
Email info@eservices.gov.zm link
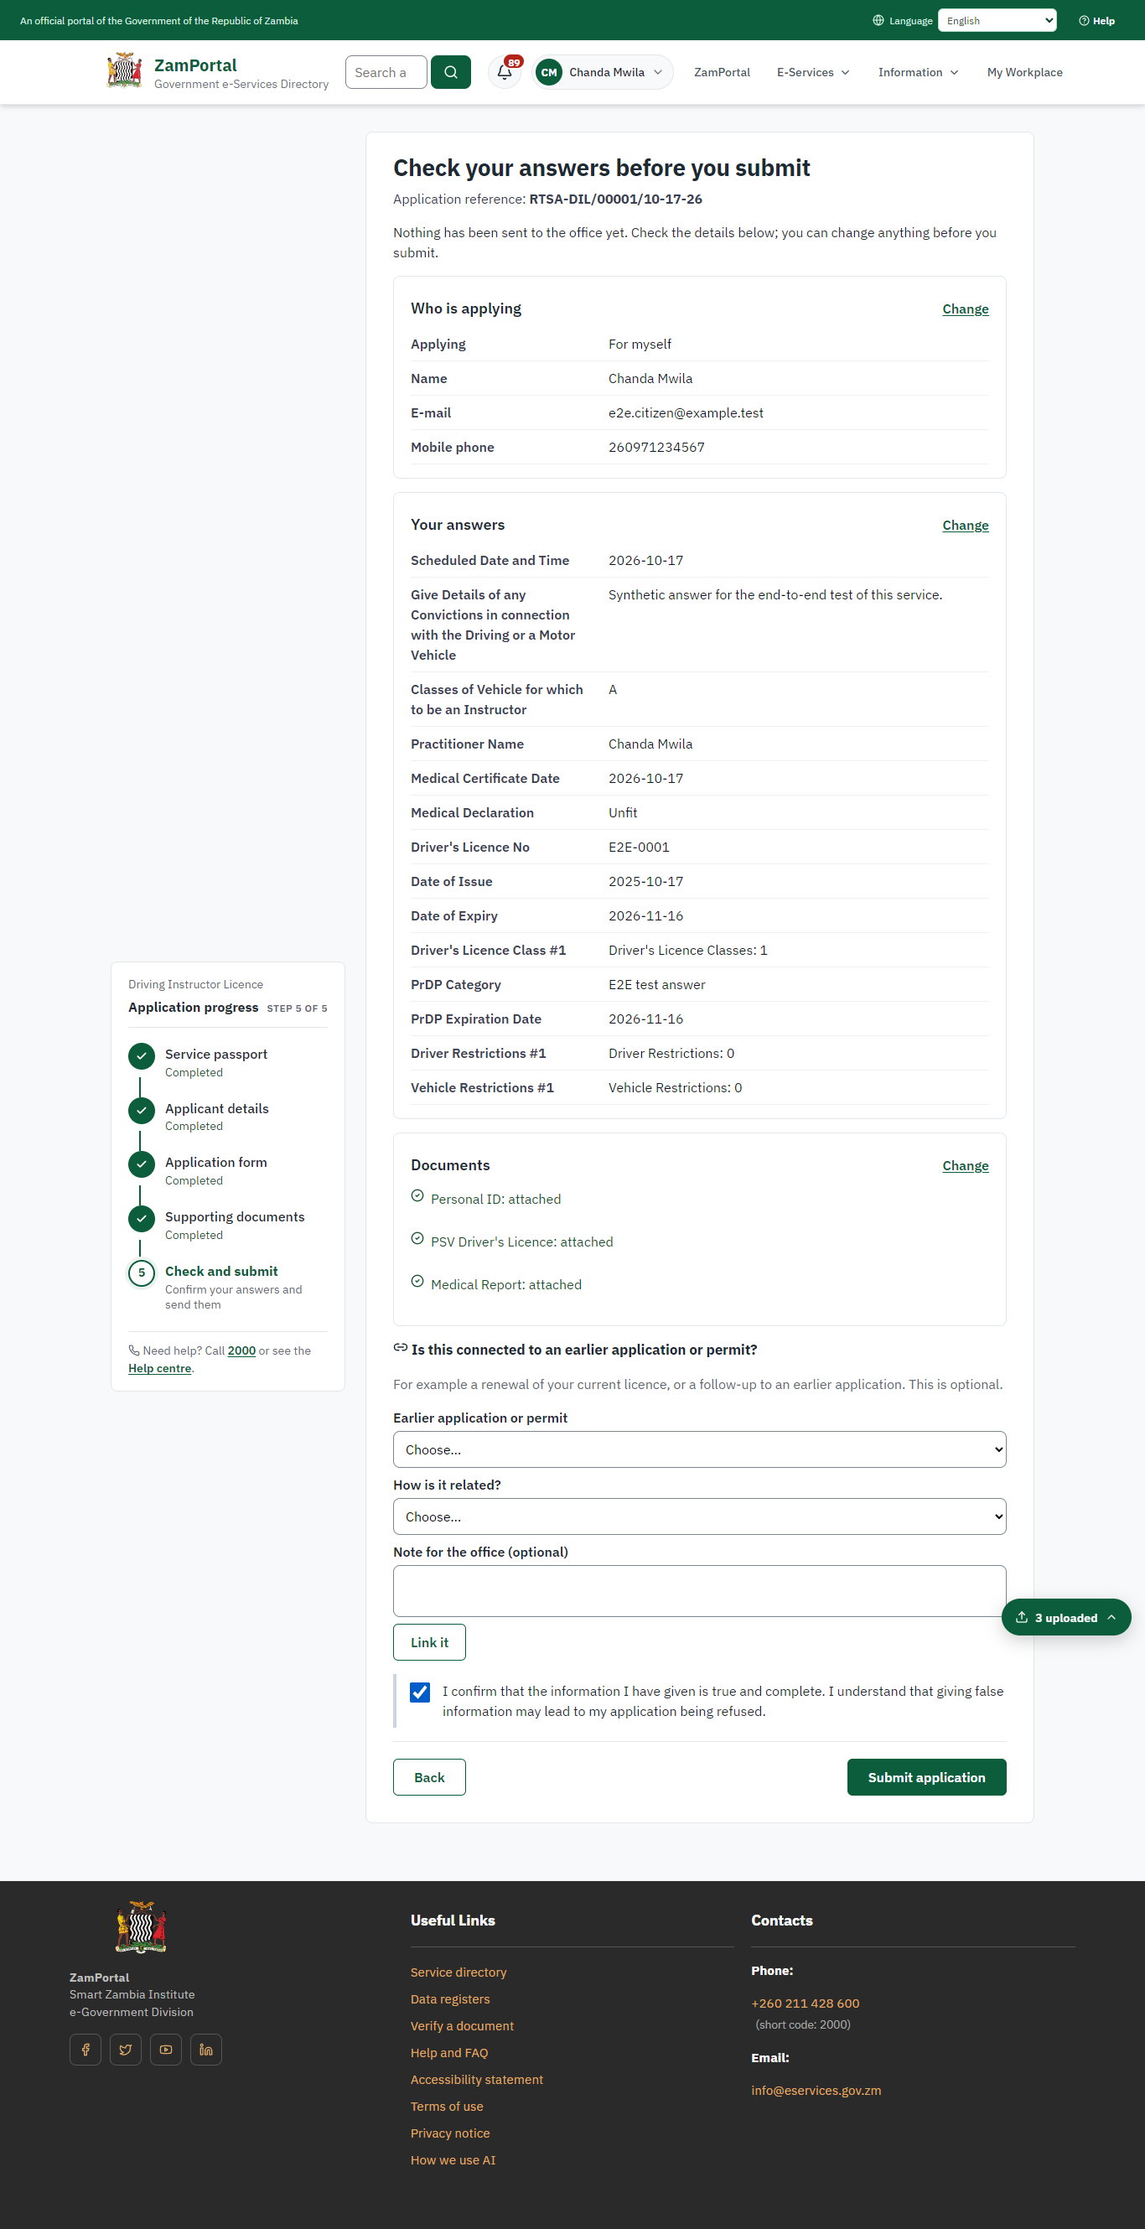(816, 2090)
